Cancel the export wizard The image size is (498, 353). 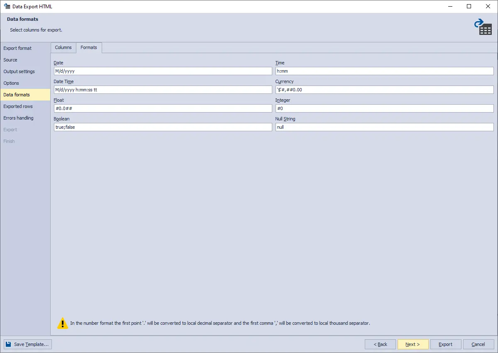pos(478,344)
